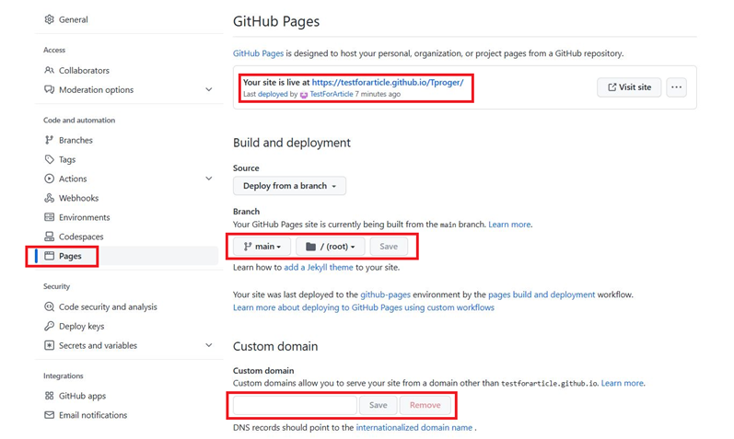Click Save next to branch selectors
Screen dimensions: 734x439
[x=389, y=246]
